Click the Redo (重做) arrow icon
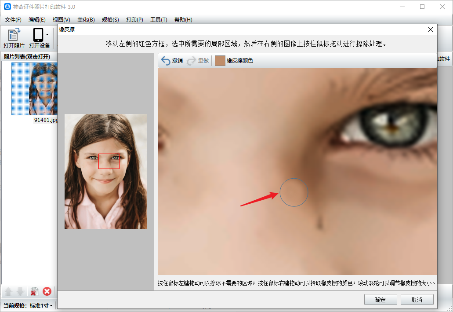This screenshot has width=453, height=312. click(x=192, y=61)
